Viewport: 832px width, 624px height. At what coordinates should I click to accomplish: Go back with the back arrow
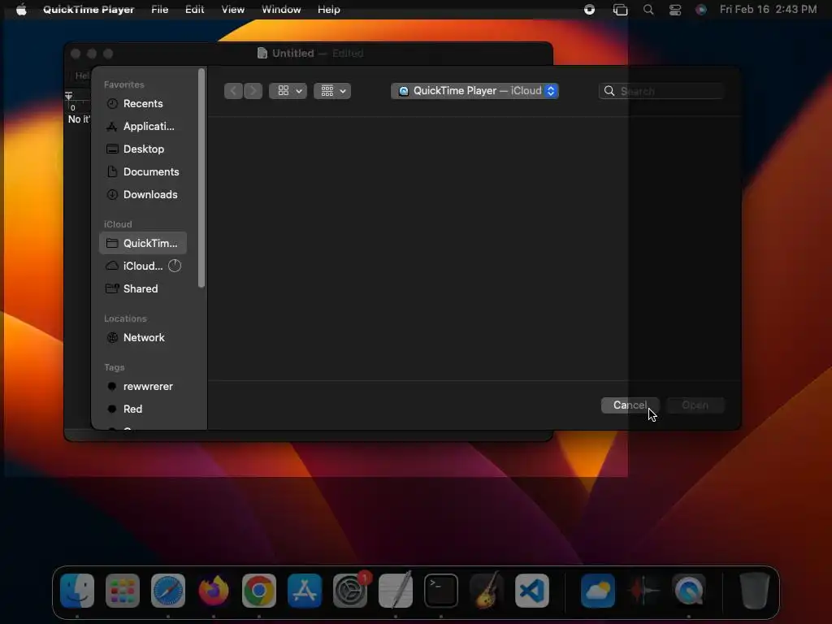pos(233,91)
